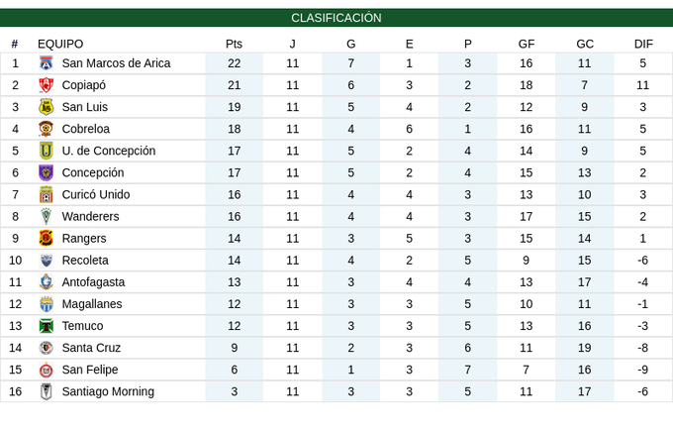Click the San Marcos de Arica crest
Image resolution: width=673 pixels, height=431 pixels.
pyautogui.click(x=46, y=63)
